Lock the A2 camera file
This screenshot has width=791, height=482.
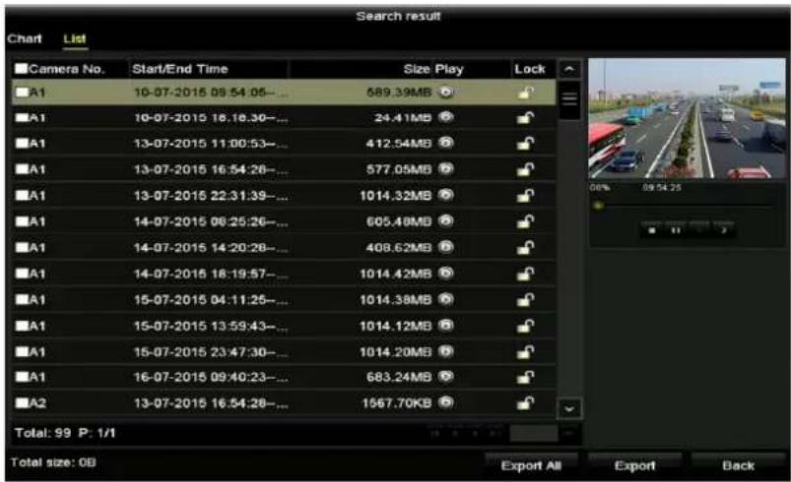[525, 403]
